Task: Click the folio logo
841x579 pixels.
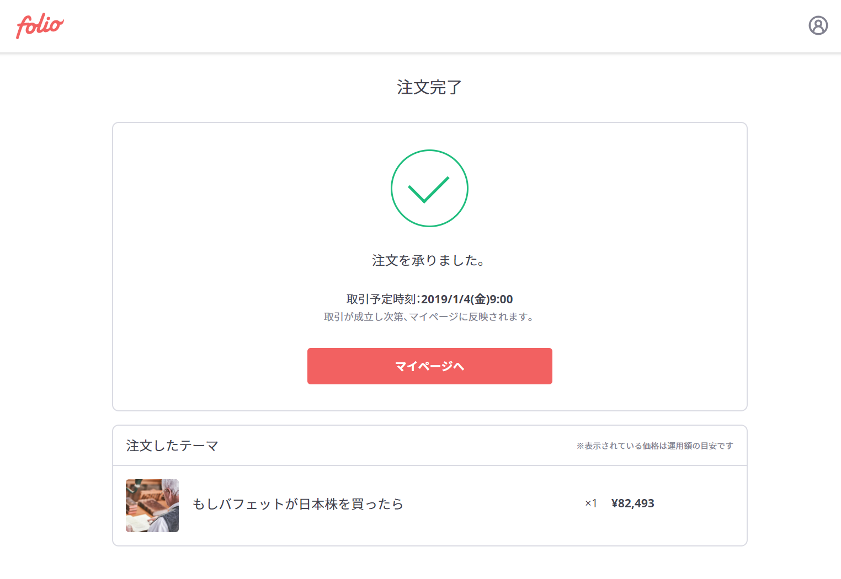Action: [x=40, y=26]
